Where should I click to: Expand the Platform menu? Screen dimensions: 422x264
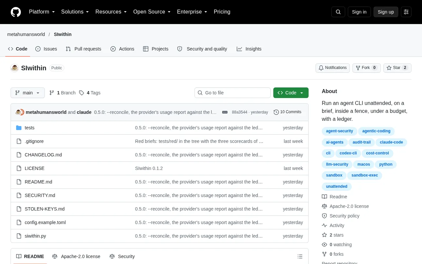coord(42,12)
